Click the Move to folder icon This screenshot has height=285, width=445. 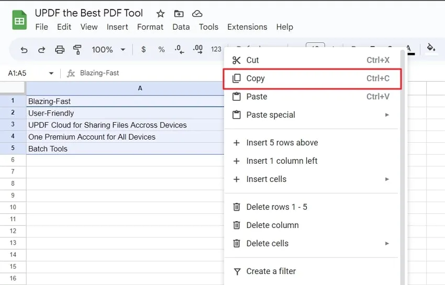click(x=179, y=14)
